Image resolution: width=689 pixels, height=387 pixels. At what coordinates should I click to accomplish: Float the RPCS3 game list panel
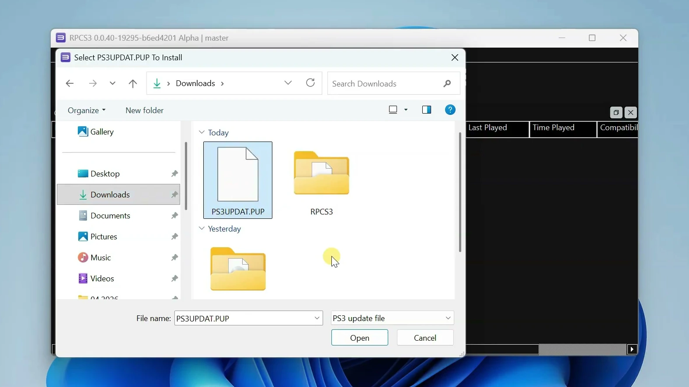(616, 113)
